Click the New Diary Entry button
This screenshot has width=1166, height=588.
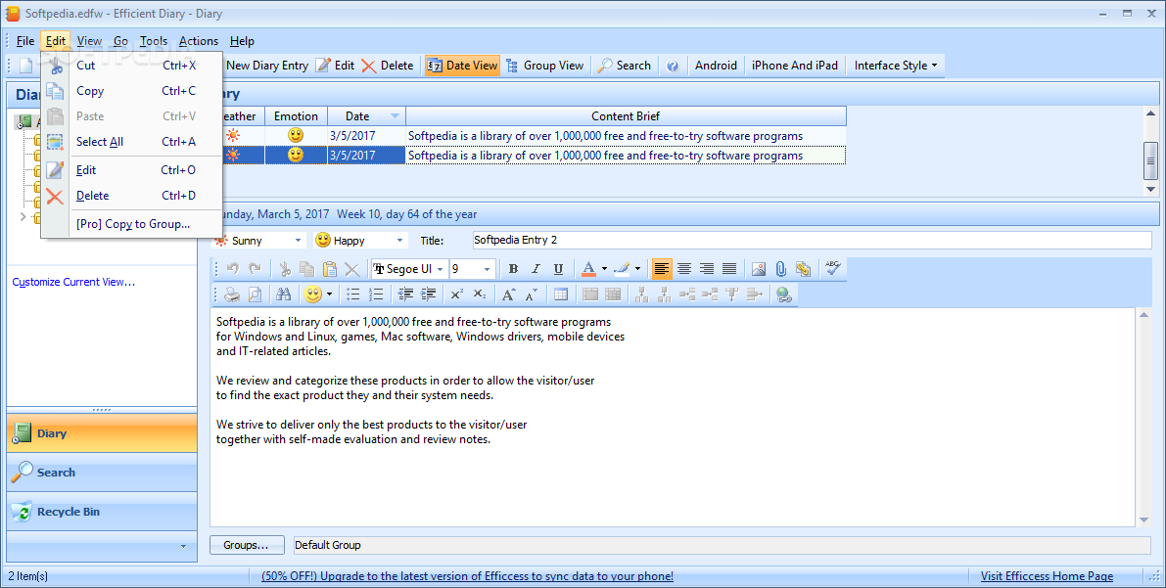pos(266,66)
